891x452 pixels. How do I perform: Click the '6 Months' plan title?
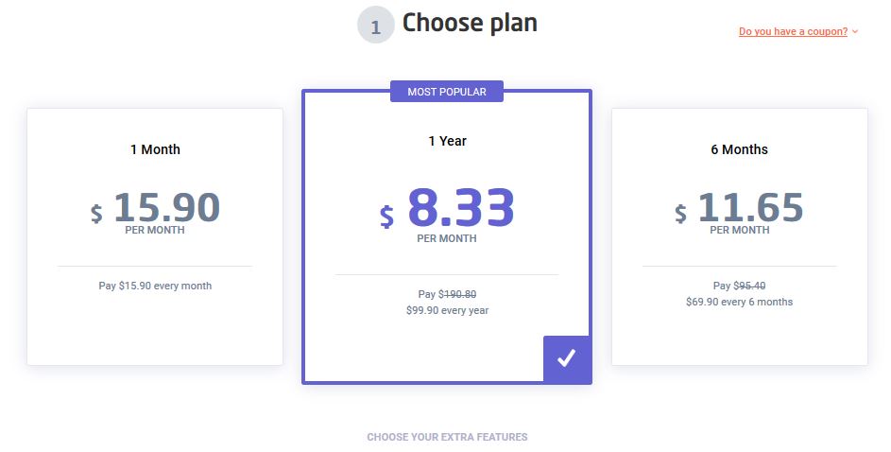click(739, 149)
